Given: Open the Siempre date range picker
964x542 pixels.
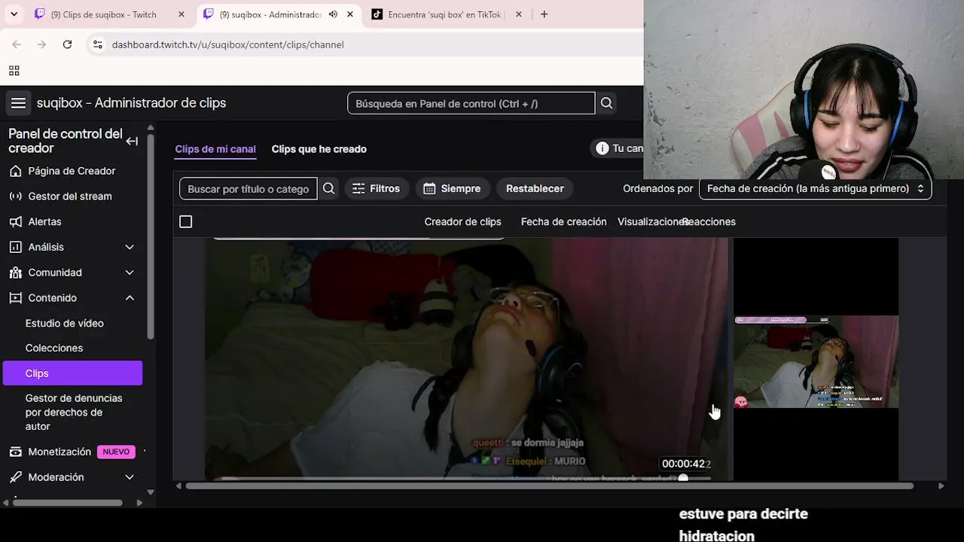Looking at the screenshot, I should [x=452, y=188].
